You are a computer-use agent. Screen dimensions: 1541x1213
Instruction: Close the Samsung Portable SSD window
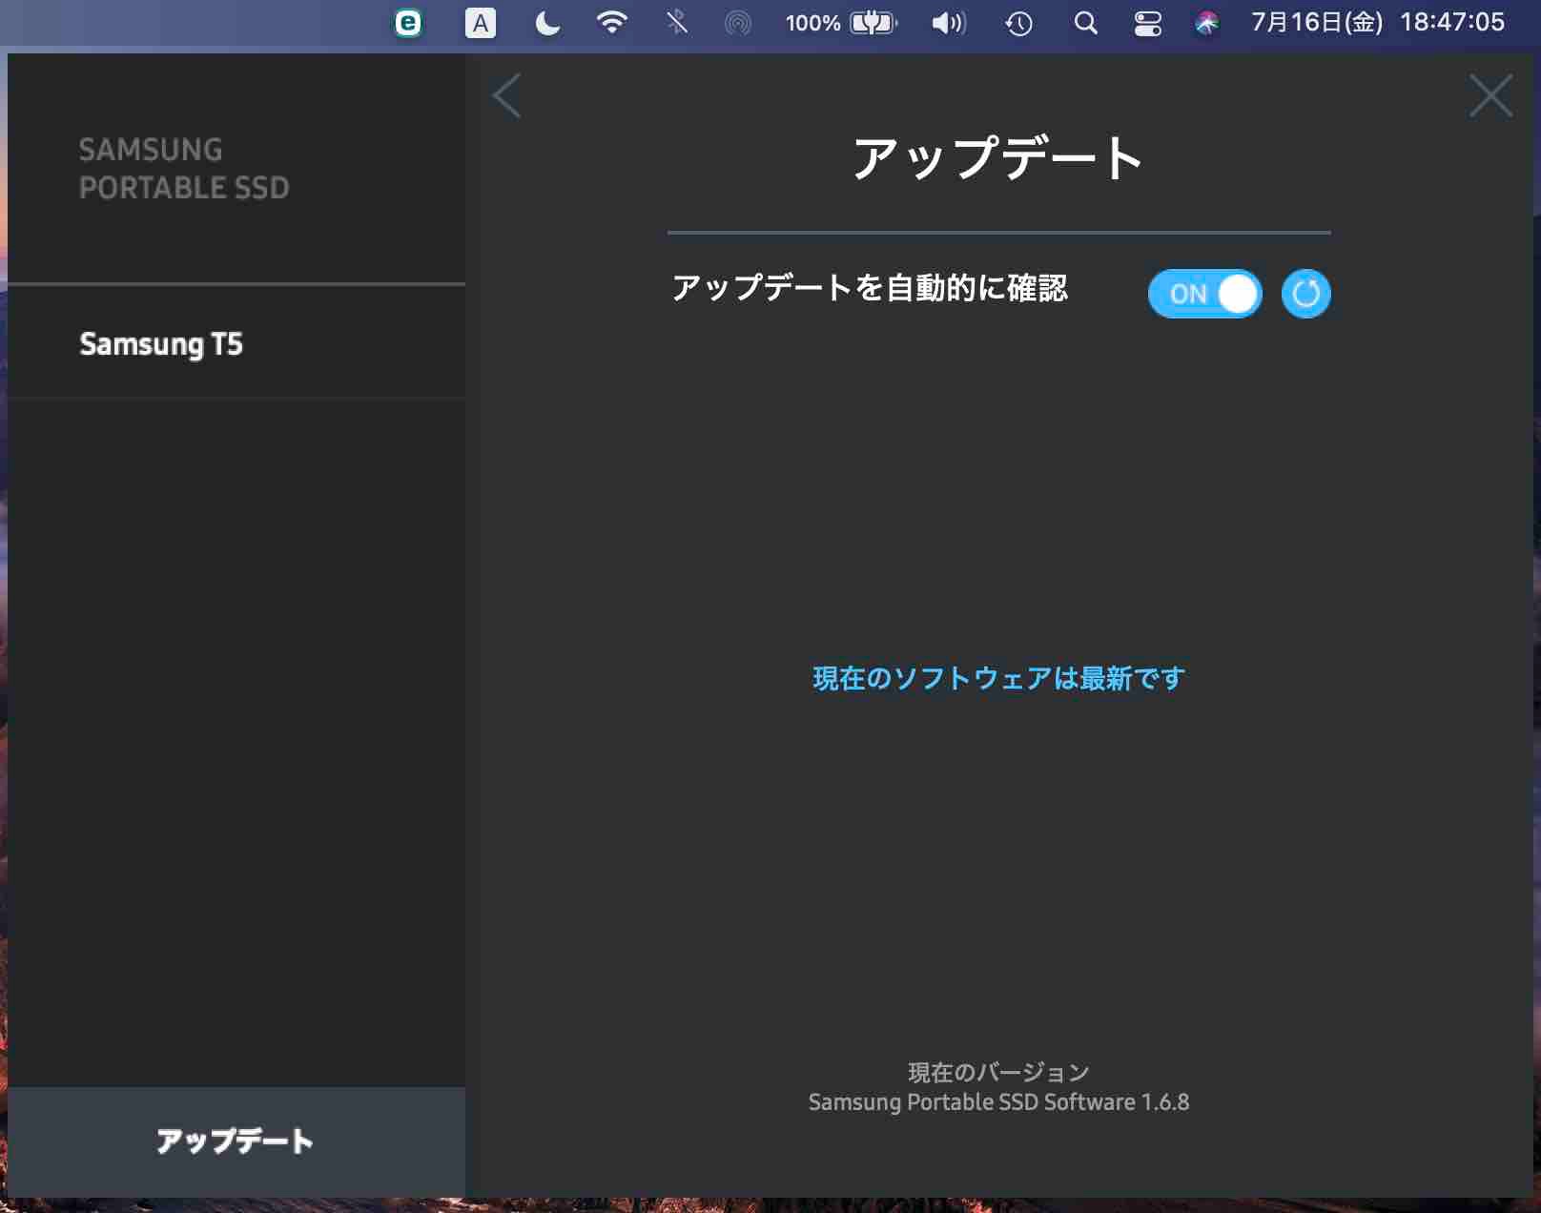(x=1490, y=96)
